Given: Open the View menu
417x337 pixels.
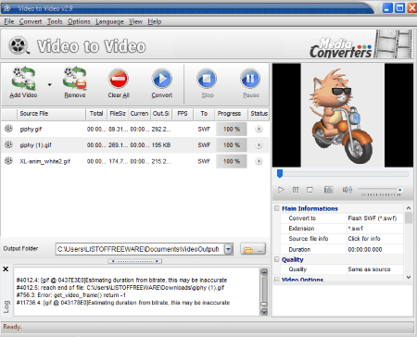Looking at the screenshot, I should pos(135,21).
